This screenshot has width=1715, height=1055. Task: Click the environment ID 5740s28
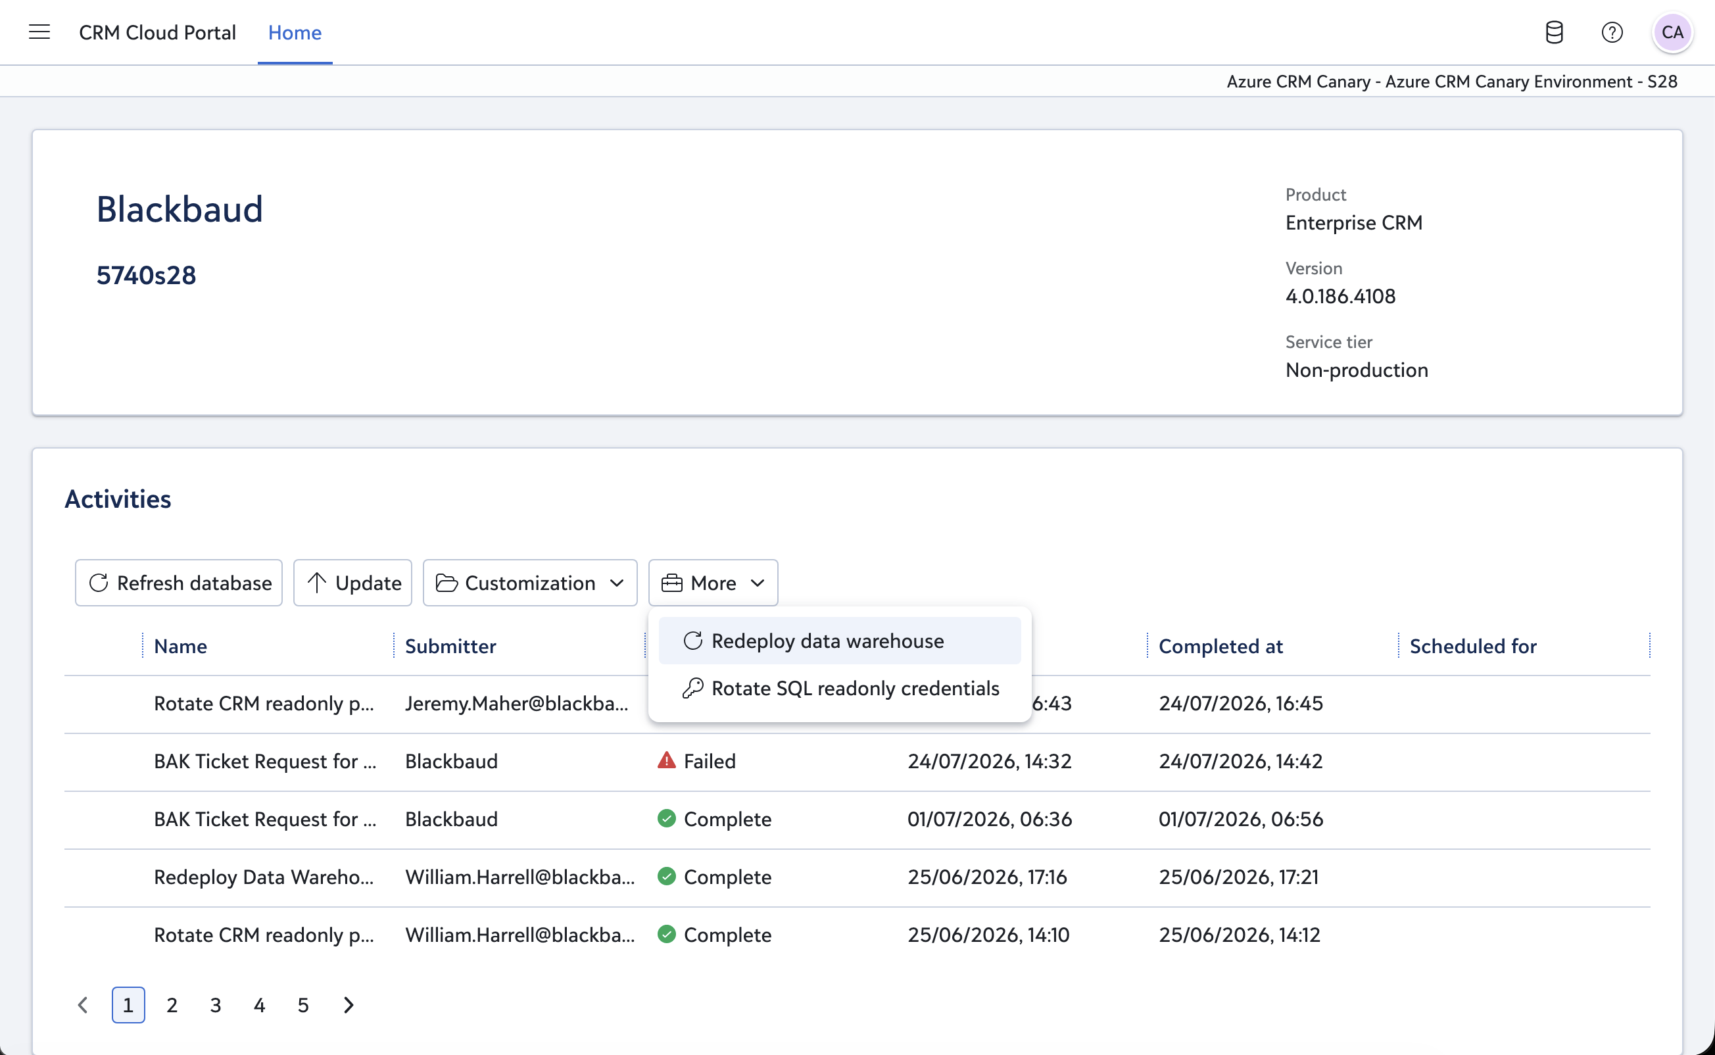click(146, 275)
